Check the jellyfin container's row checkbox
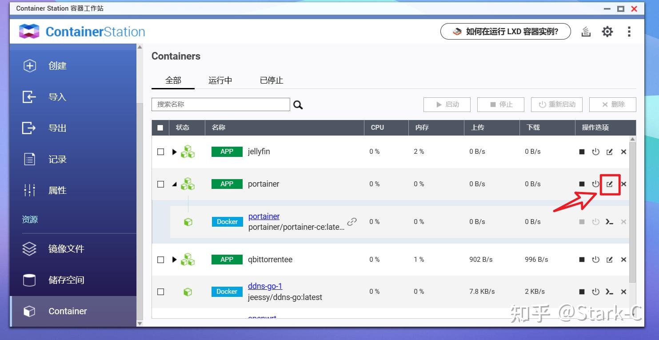This screenshot has height=340, width=659. click(x=160, y=152)
